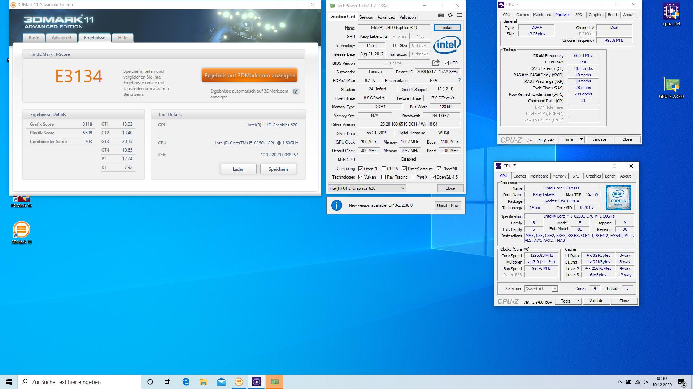Switch to the Basic tab in 3DMark
This screenshot has width=693, height=389.
(34, 38)
